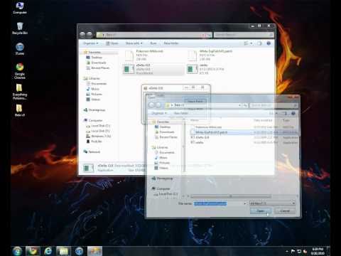Open the Recycle Bin desktop icon
The image size is (341, 256).
pos(20,28)
